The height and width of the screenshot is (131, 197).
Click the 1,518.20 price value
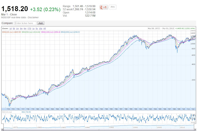pos(14,9)
